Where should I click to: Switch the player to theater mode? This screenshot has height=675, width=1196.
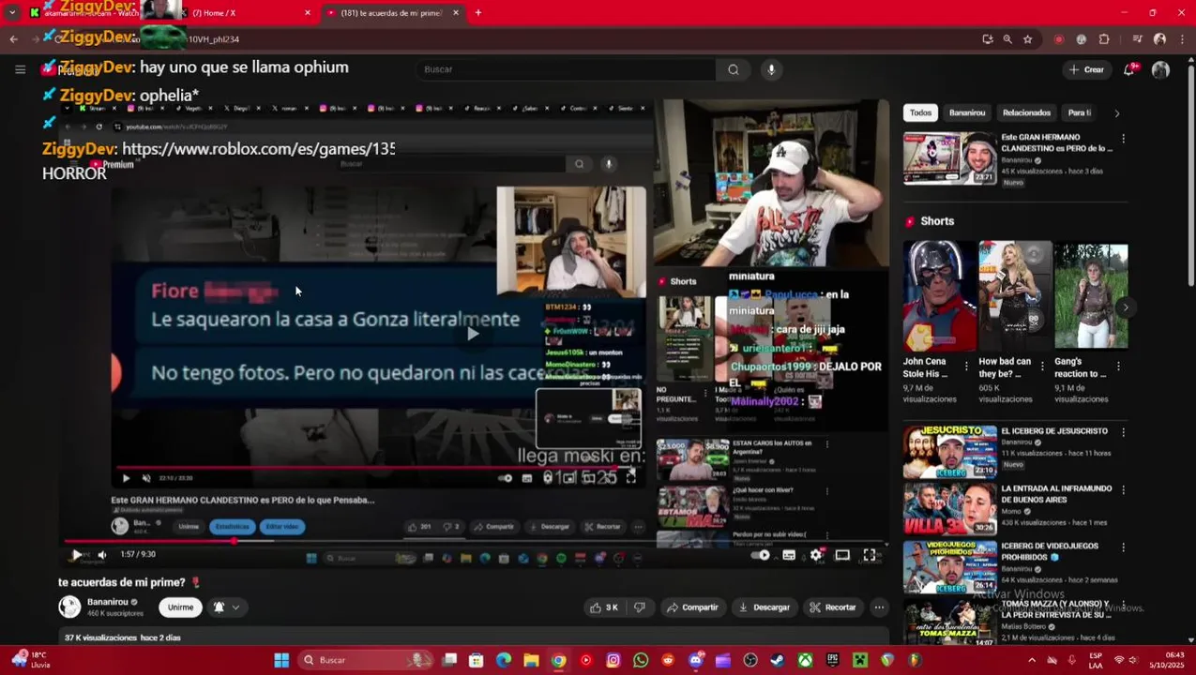coord(842,555)
